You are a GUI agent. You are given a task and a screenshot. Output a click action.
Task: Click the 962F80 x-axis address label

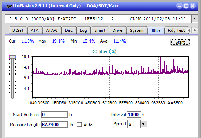(x=158, y=103)
